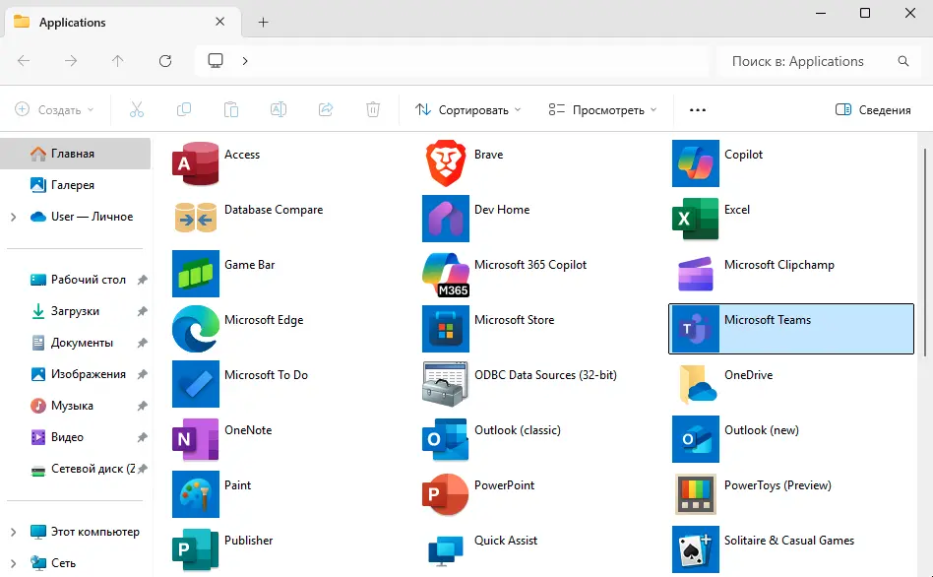Screen dimensions: 933x577
Task: Expand the Этот компьютер tree node
Action: (x=13, y=532)
